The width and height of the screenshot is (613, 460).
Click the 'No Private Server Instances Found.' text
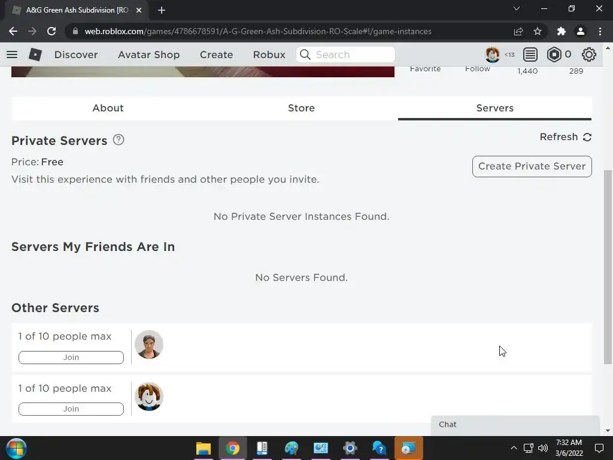(x=302, y=216)
